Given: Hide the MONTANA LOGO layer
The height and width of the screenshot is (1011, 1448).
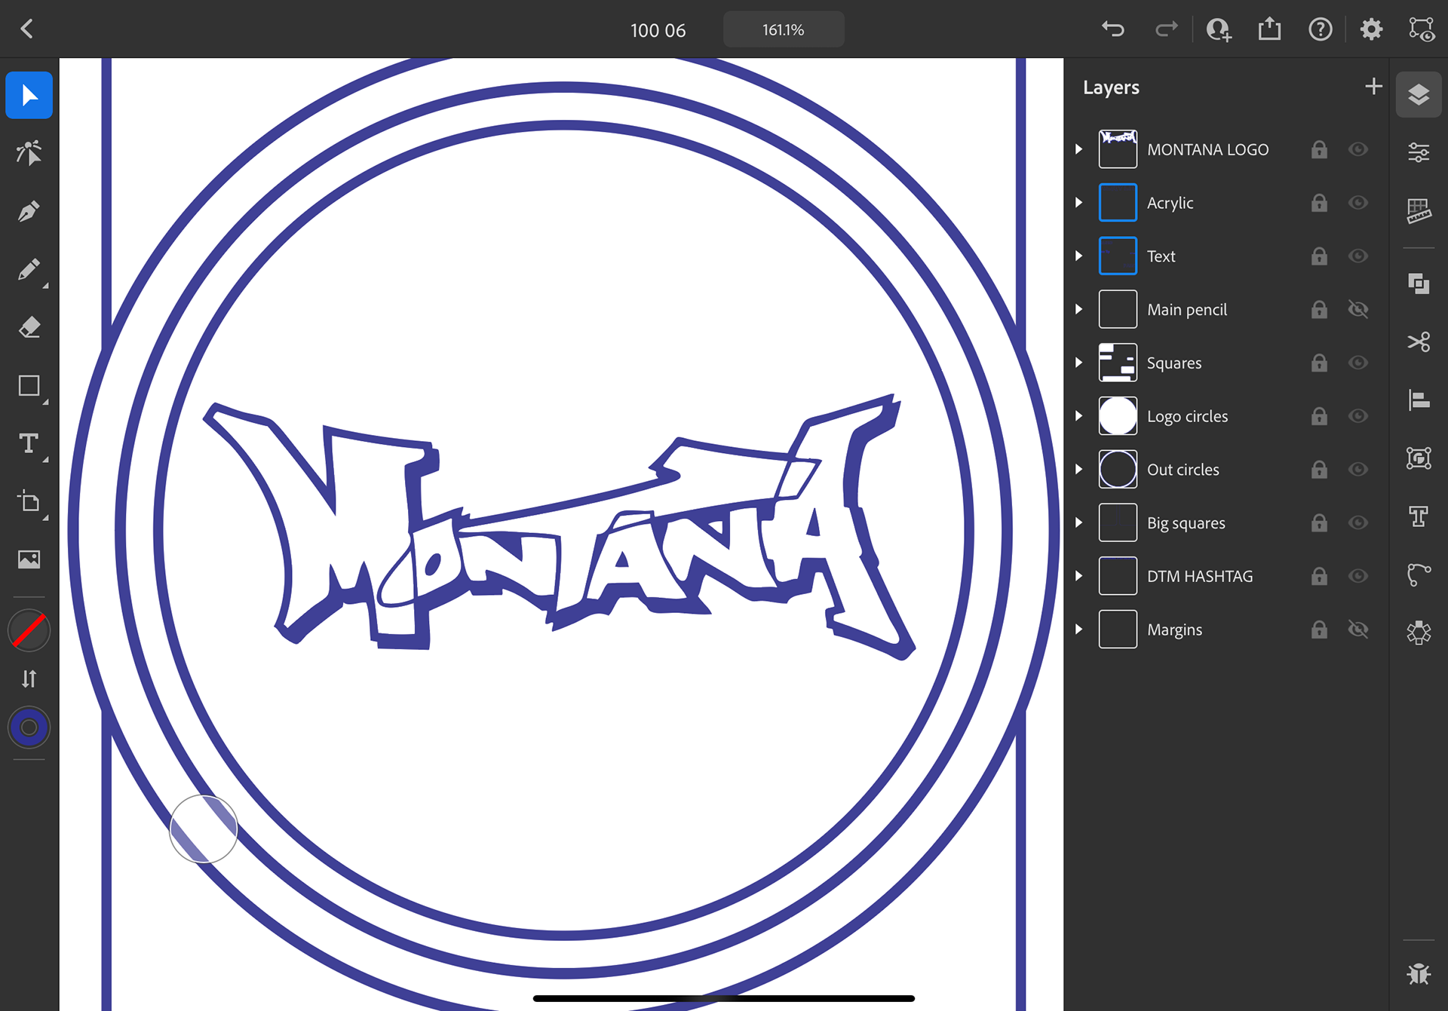Looking at the screenshot, I should (1358, 149).
